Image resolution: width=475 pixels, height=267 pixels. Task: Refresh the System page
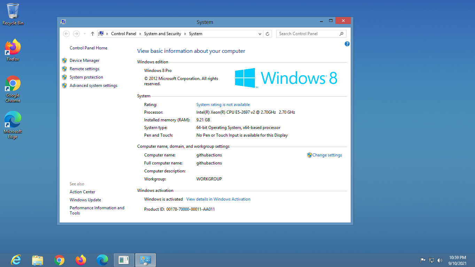267,34
